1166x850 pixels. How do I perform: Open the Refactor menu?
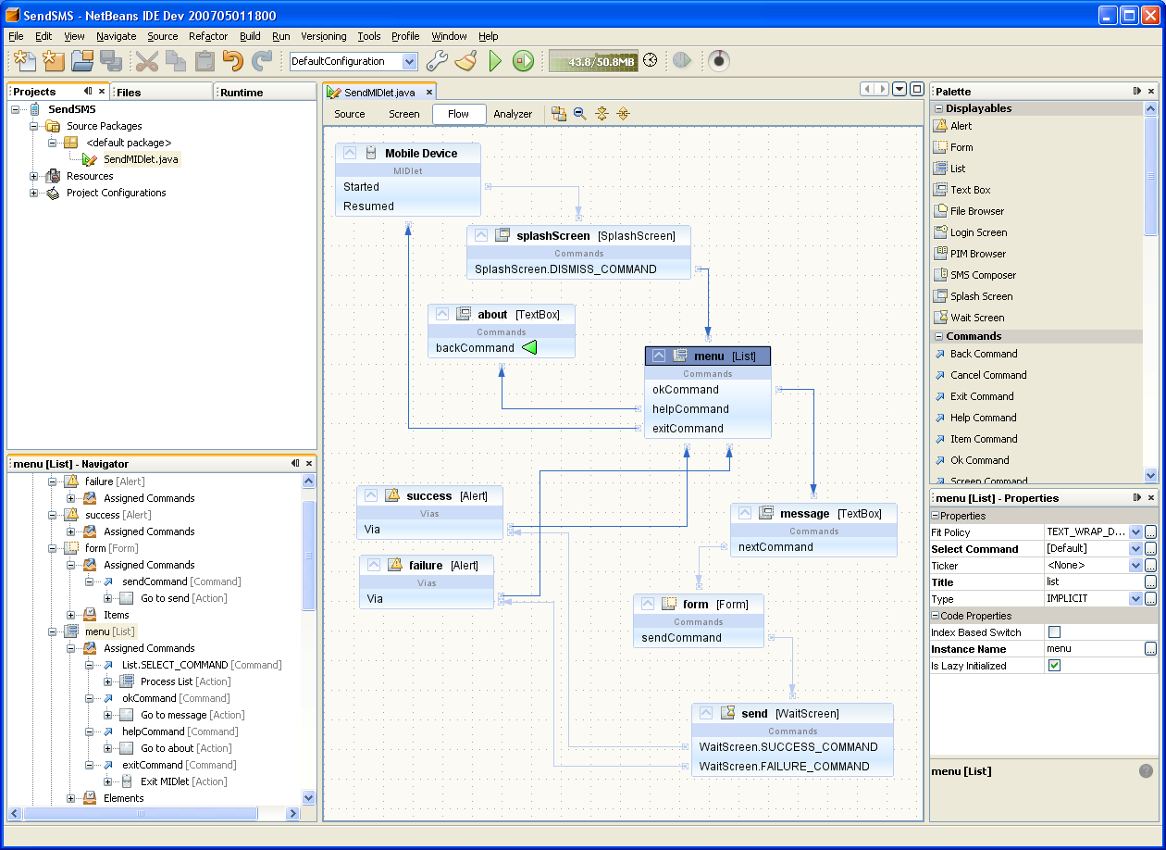click(208, 36)
